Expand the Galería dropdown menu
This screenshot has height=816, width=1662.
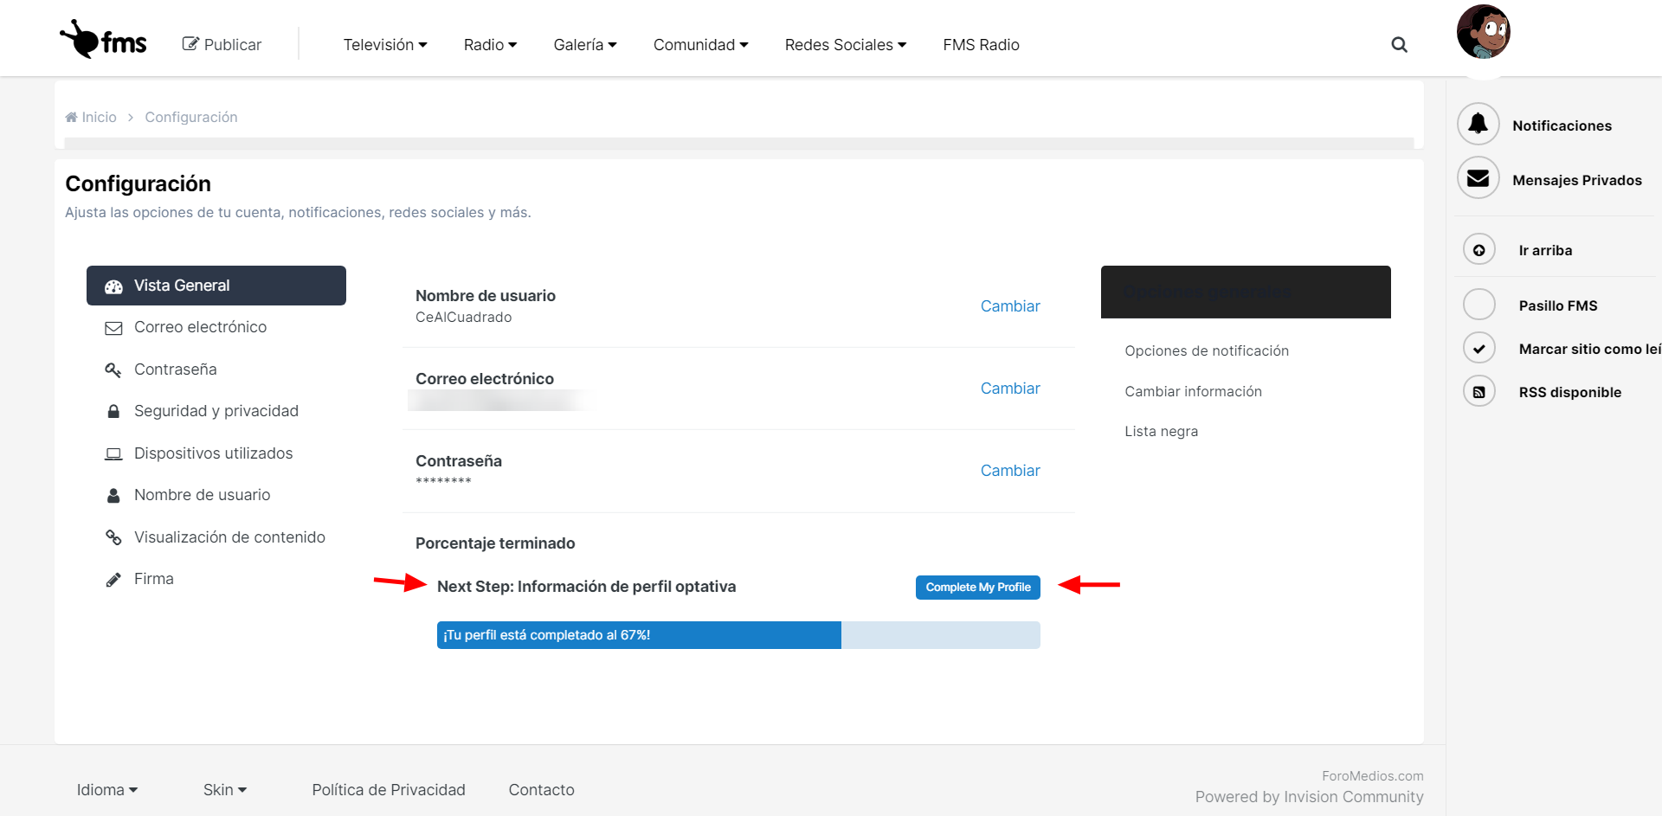tap(585, 44)
